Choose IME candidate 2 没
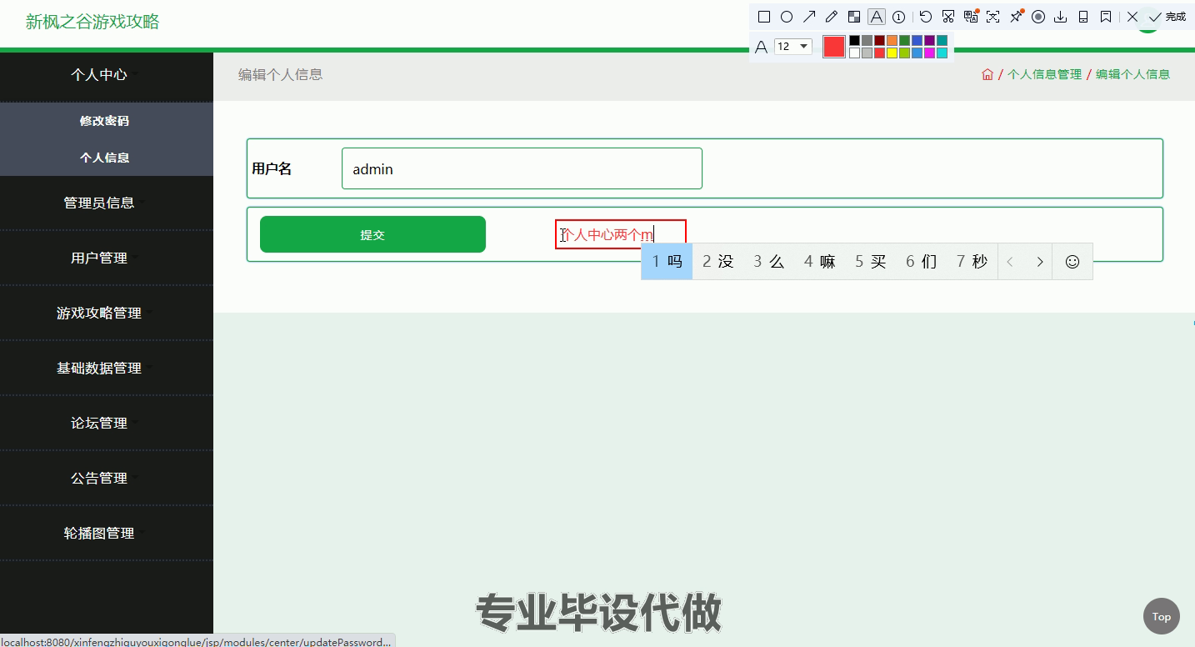Screen dimensions: 1195x647 pos(717,262)
